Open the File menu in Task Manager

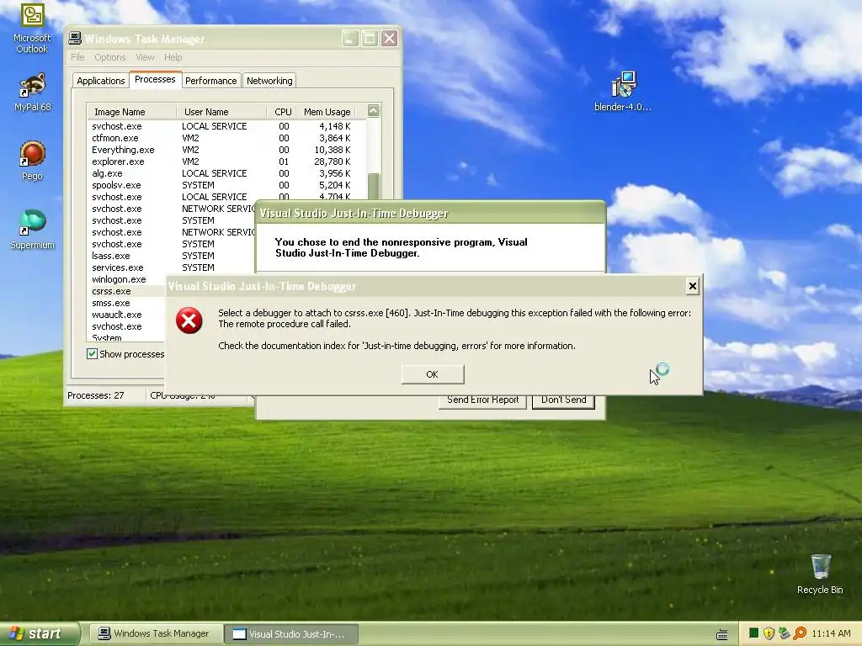coord(77,57)
